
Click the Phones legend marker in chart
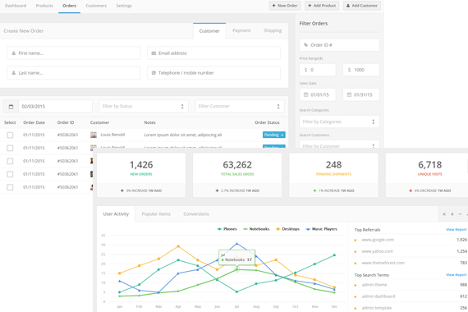pyautogui.click(x=219, y=229)
